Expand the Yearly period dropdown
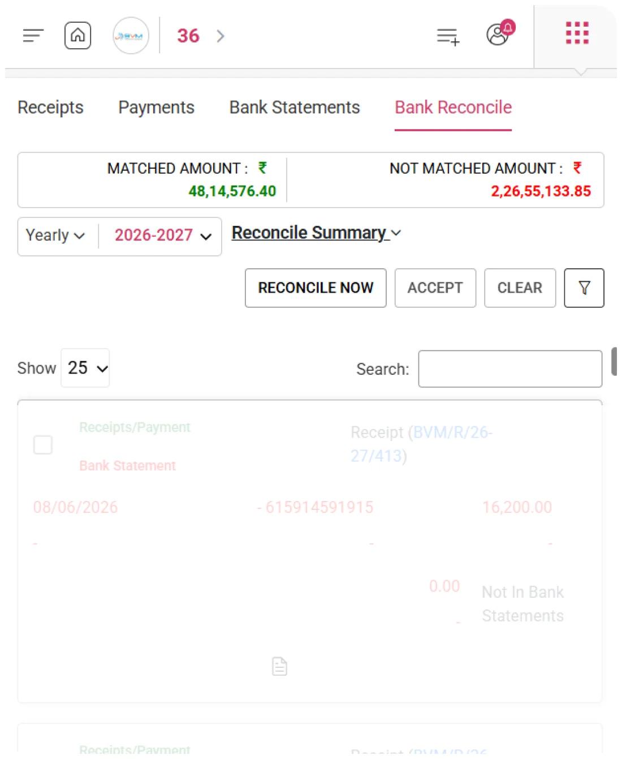 pyautogui.click(x=55, y=235)
